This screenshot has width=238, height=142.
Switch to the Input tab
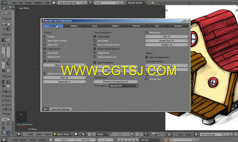pyautogui.click(x=95, y=26)
